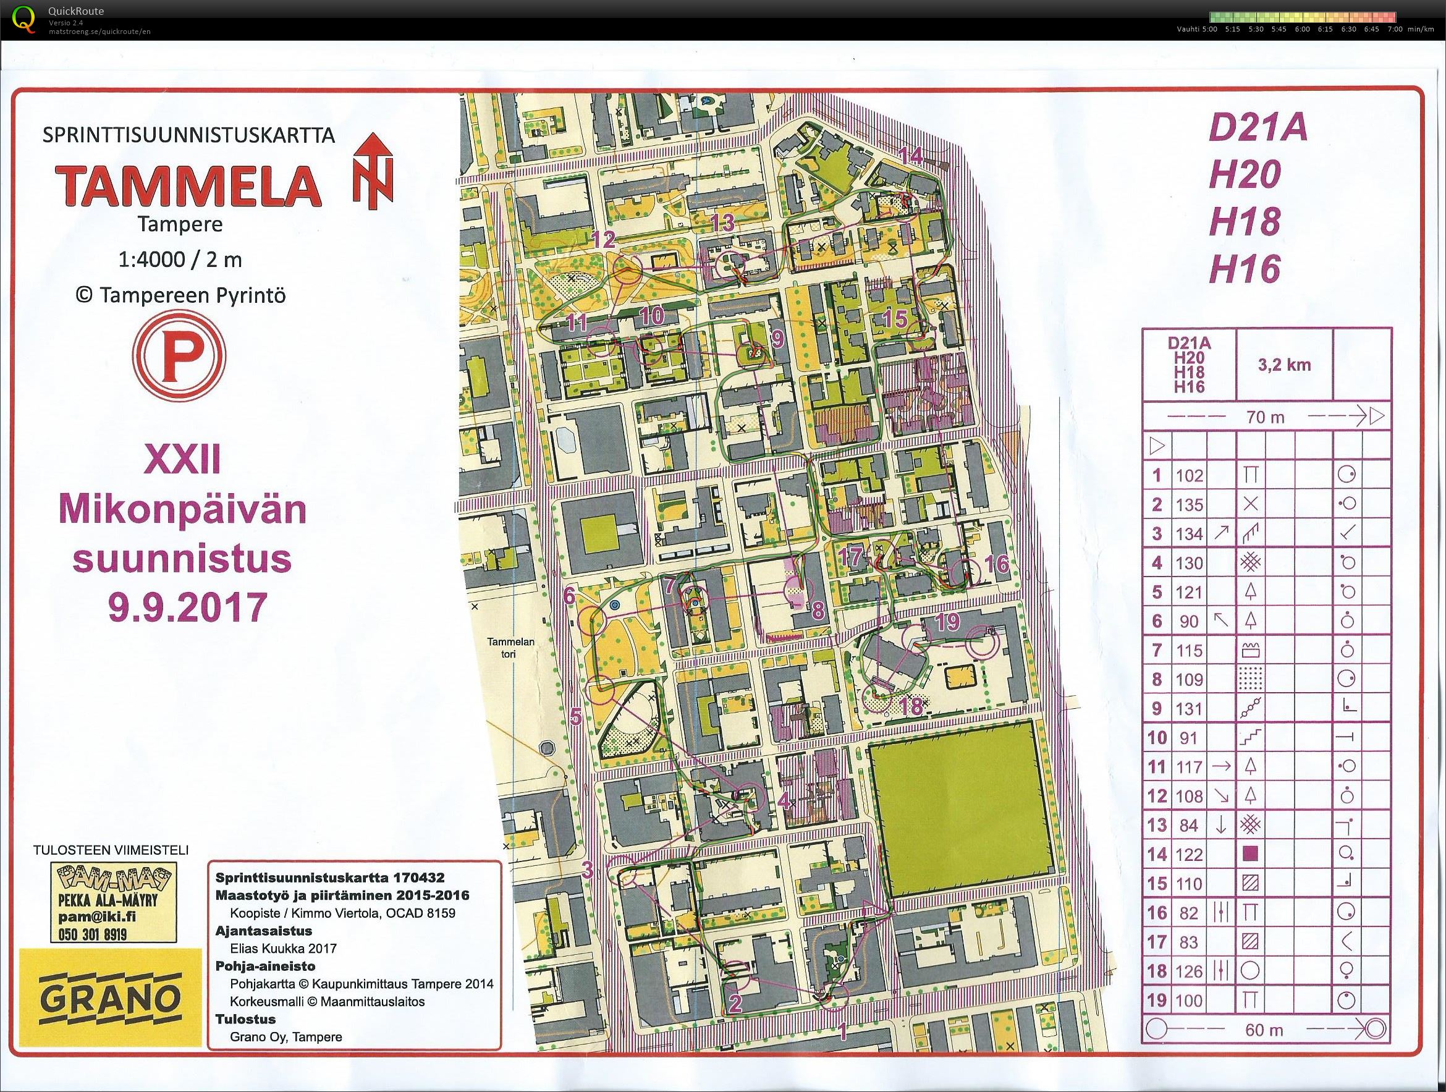Click the 3,2 km course length cell
This screenshot has height=1092, width=1446.
1284,365
